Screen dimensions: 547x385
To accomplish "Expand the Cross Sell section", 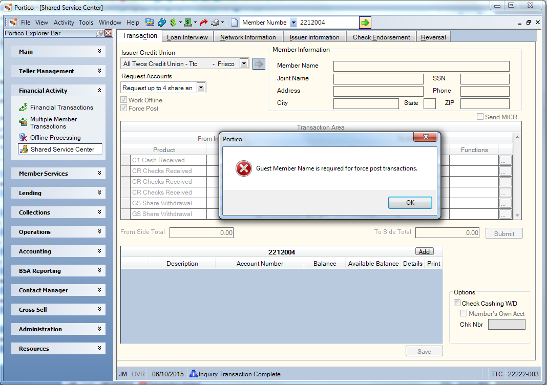I will click(58, 310).
